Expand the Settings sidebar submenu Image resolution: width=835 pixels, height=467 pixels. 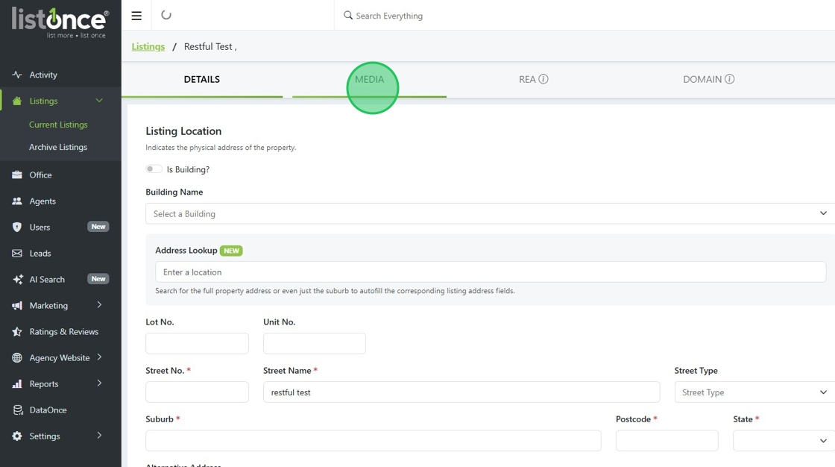[x=99, y=436]
